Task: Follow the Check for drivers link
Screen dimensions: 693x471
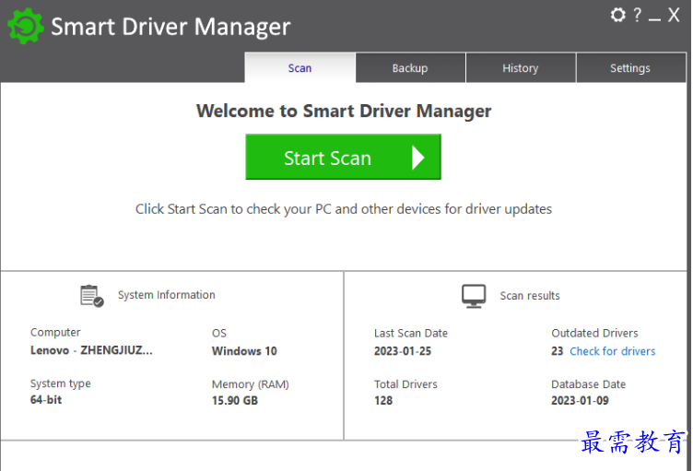Action: click(613, 351)
